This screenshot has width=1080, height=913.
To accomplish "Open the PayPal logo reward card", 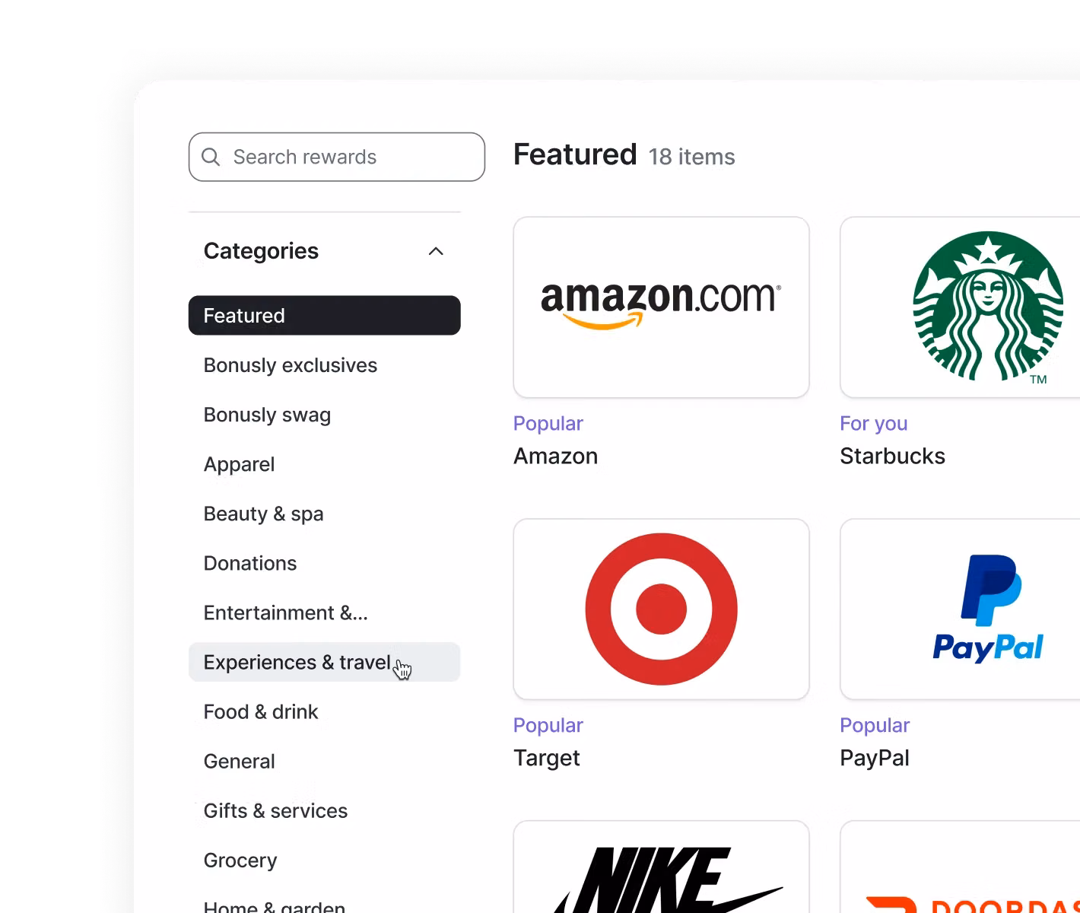I will (960, 609).
